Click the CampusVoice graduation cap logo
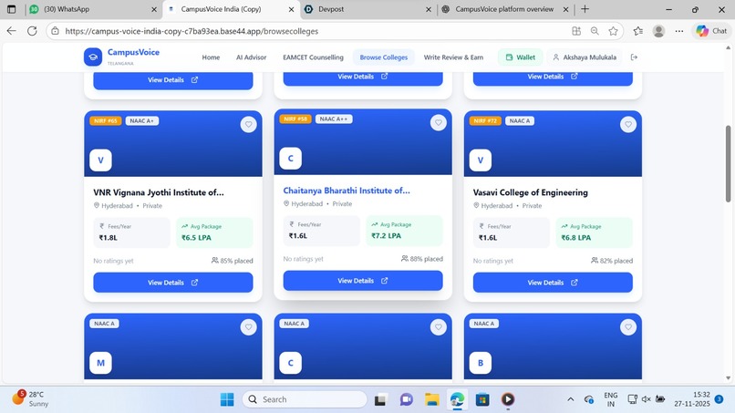735x413 pixels. tap(93, 57)
